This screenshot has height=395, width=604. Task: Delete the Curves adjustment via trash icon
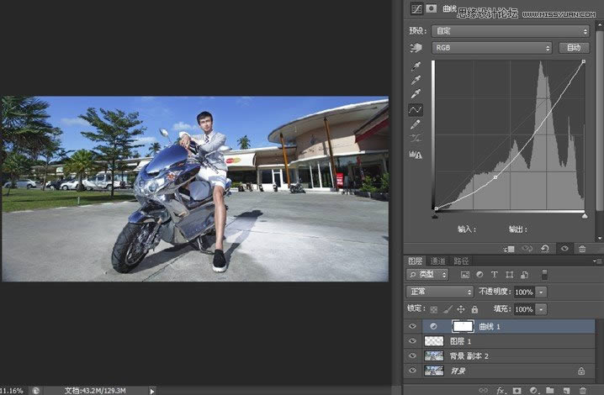[x=582, y=249]
